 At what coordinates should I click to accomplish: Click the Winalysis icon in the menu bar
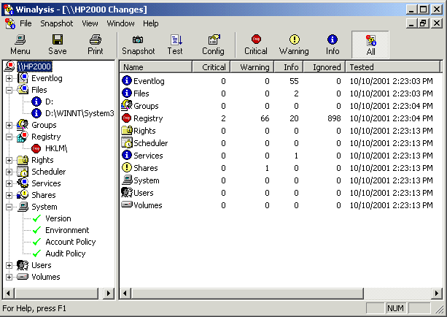point(10,23)
